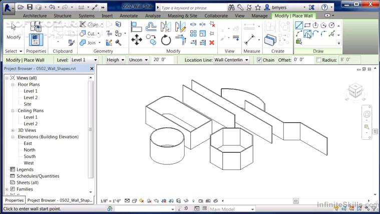Click the Help question mark icon
380x214 pixels.
324,8
